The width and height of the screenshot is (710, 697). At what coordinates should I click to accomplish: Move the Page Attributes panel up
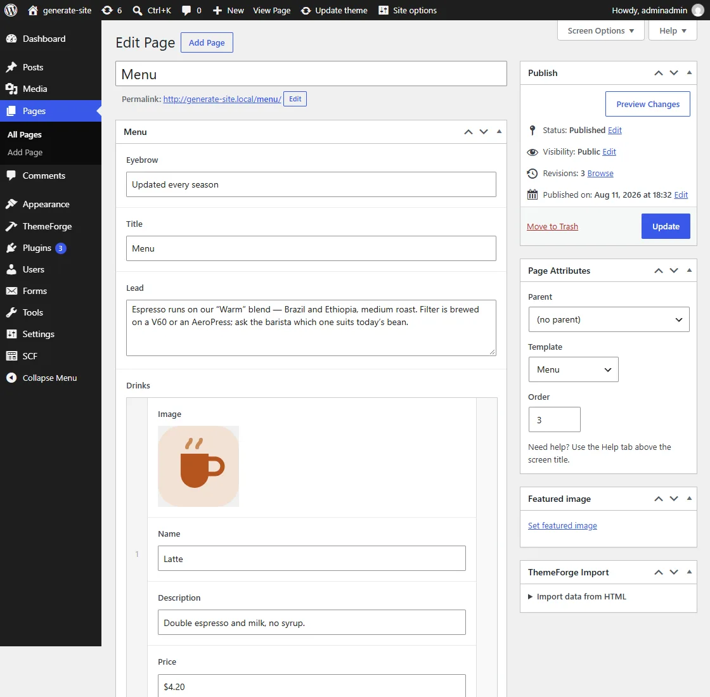pyautogui.click(x=659, y=271)
